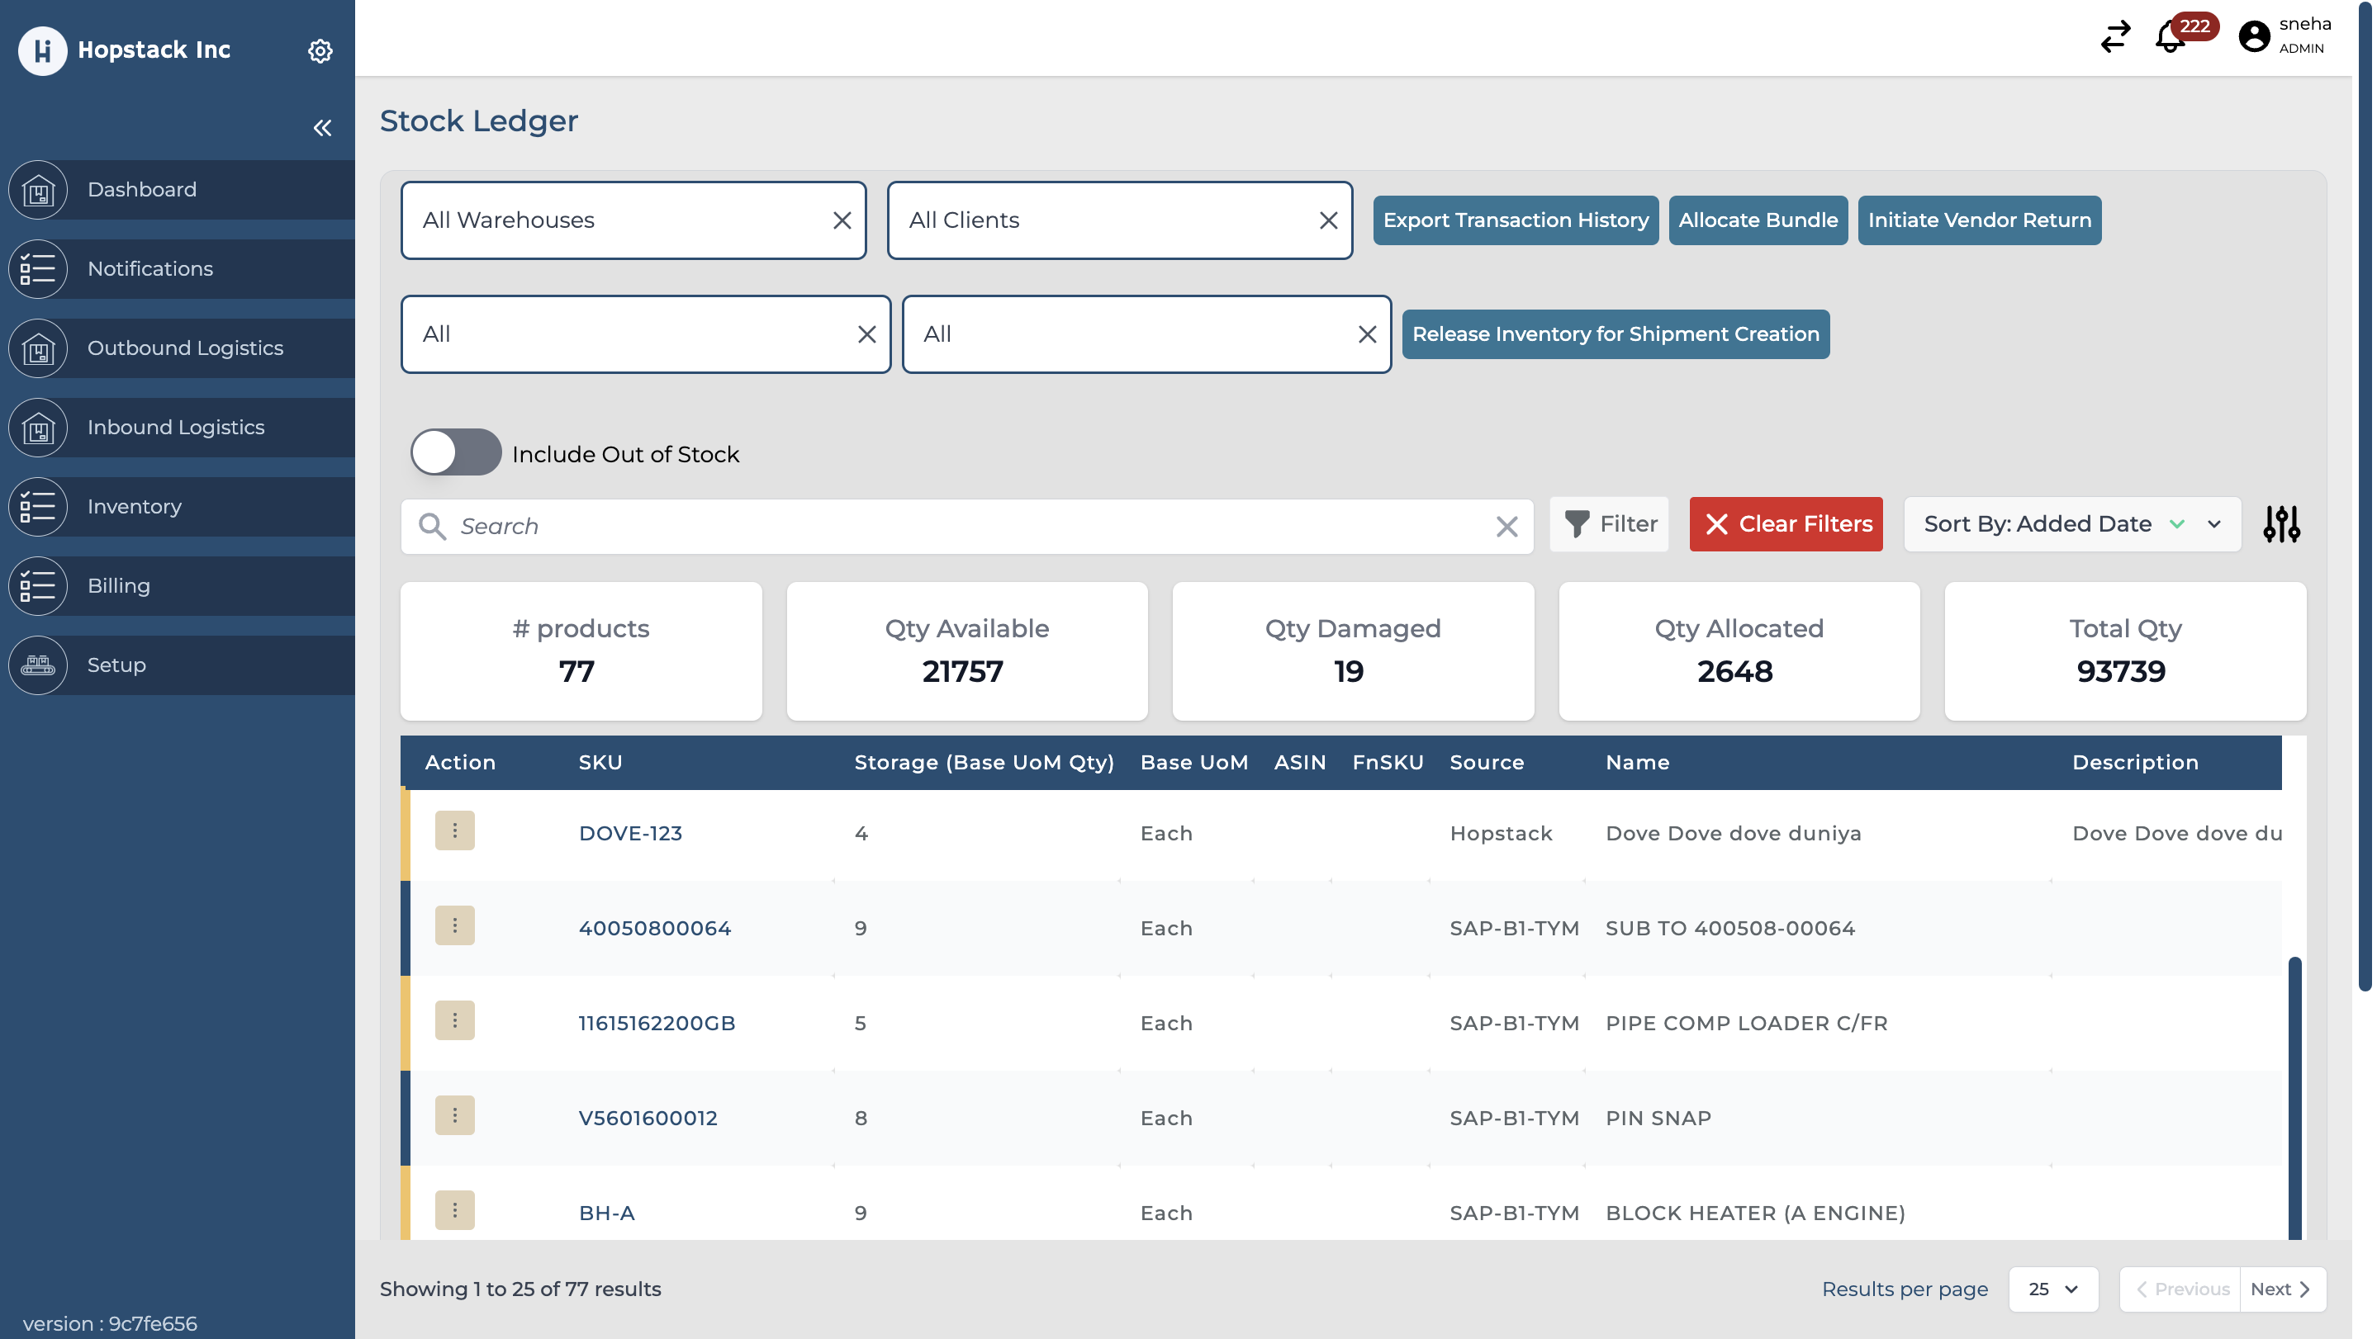Viewport: 2377px width, 1339px height.
Task: Open settings gear next to Hopstack Inc
Action: [320, 50]
